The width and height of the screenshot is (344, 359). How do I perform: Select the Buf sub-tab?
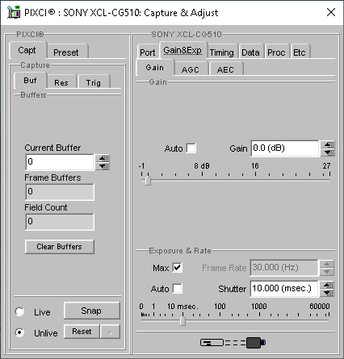click(x=30, y=80)
